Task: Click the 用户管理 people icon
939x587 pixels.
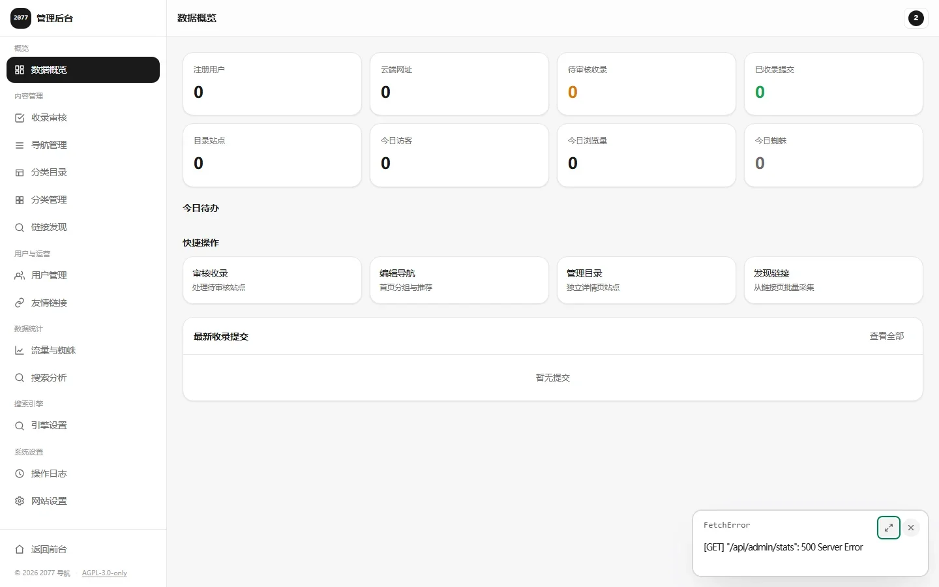Action: (x=20, y=276)
